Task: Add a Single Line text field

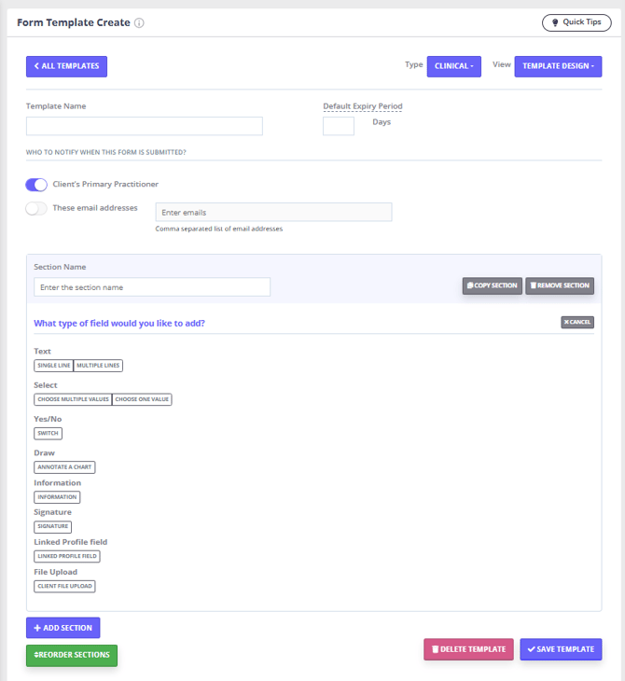Action: click(x=53, y=366)
